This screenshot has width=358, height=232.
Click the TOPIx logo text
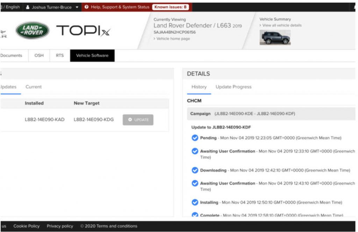click(x=83, y=31)
